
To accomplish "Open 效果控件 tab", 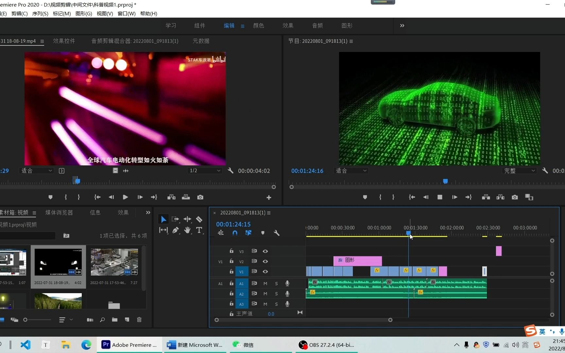I will click(x=64, y=41).
